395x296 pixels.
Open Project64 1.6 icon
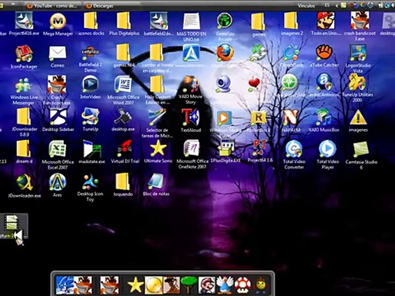click(x=260, y=148)
